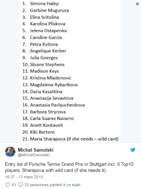Click the info icon at top right
The width and height of the screenshot is (141, 189).
pyautogui.click(x=137, y=4)
